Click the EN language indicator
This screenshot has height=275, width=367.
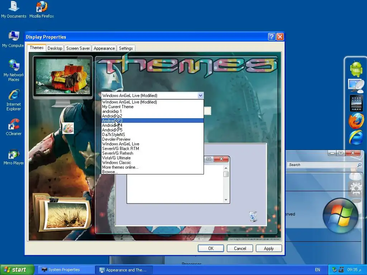point(318,270)
